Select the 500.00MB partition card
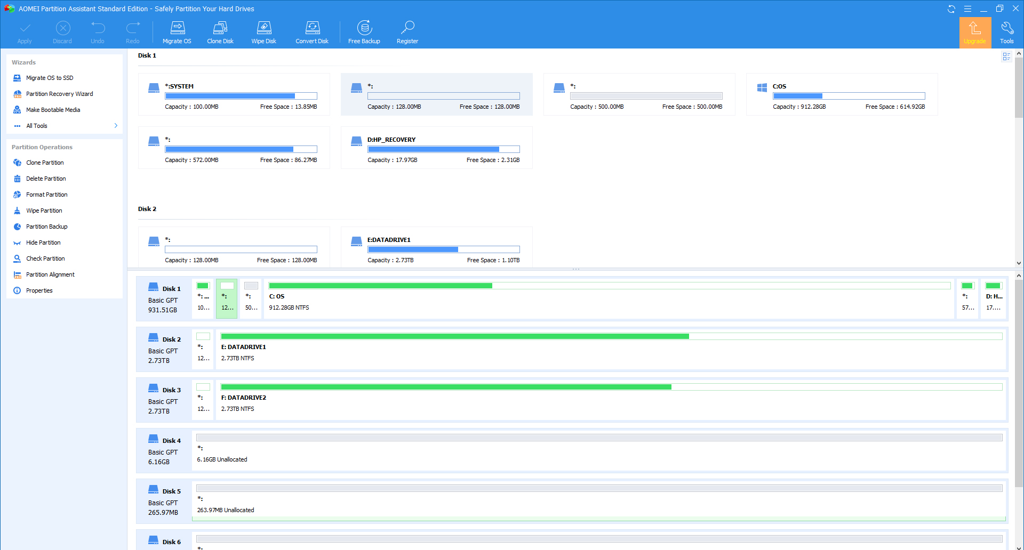This screenshot has height=550, width=1024. (x=639, y=94)
